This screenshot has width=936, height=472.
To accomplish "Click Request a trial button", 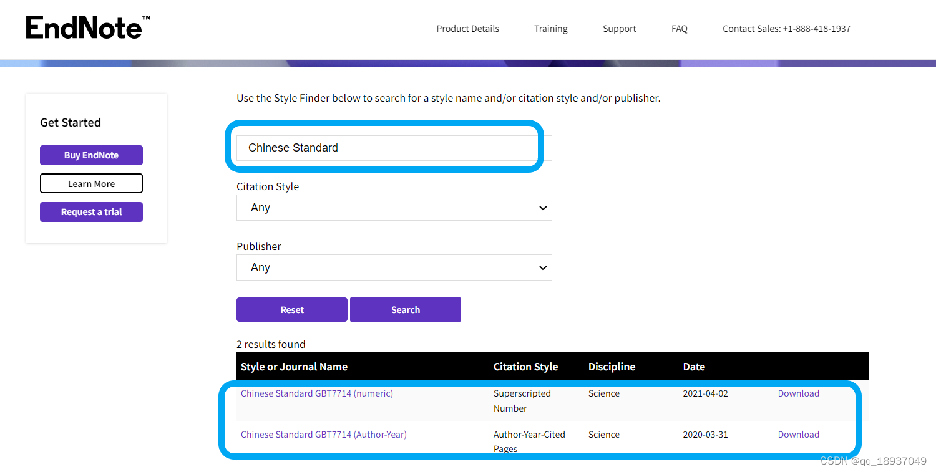I will coord(91,212).
